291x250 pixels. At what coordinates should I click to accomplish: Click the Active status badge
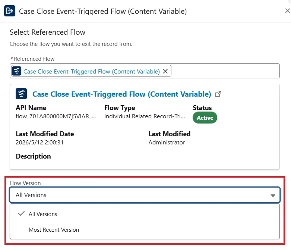[205, 118]
